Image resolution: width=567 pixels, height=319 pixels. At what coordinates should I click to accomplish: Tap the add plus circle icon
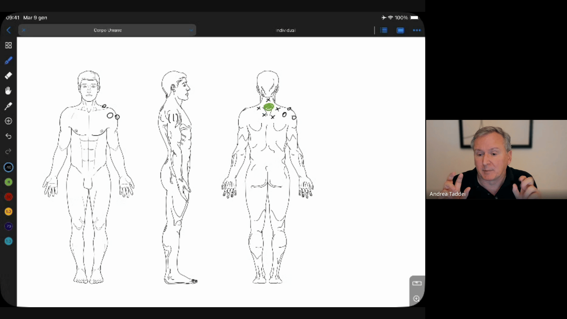(8, 121)
